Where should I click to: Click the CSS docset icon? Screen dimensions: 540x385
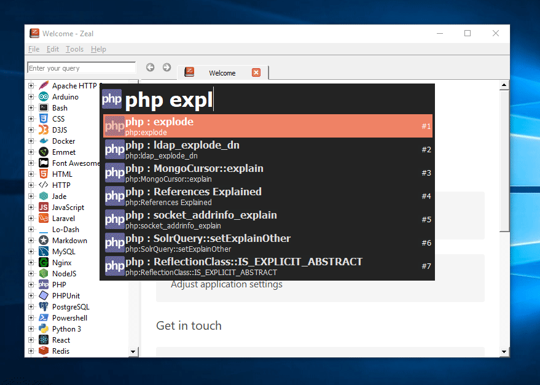click(x=44, y=119)
